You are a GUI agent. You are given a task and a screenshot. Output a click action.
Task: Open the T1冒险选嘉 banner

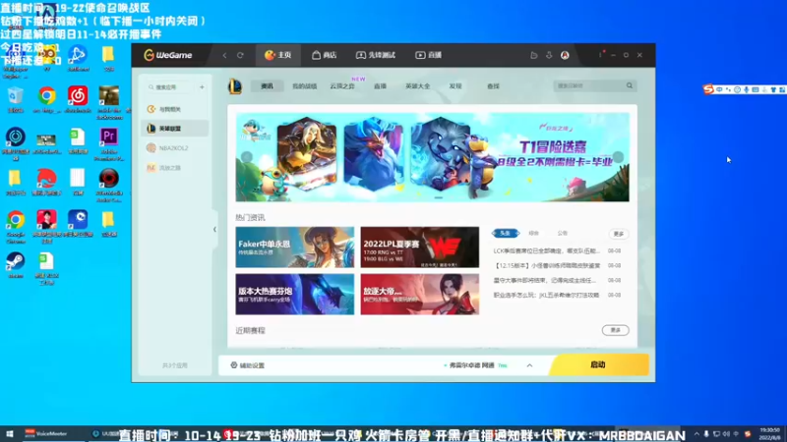tap(432, 157)
